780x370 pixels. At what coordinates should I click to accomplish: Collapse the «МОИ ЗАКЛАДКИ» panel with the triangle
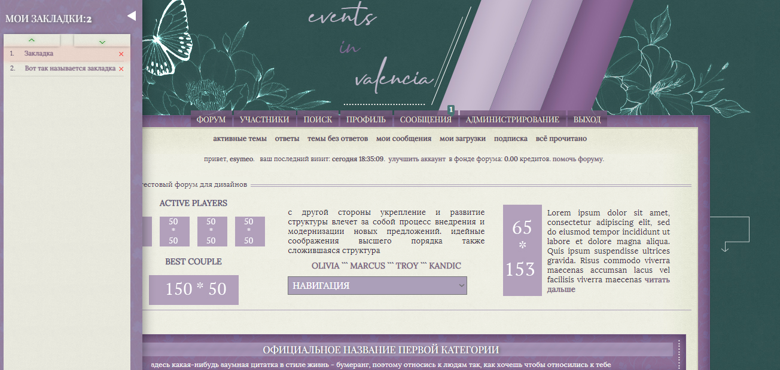tap(132, 16)
